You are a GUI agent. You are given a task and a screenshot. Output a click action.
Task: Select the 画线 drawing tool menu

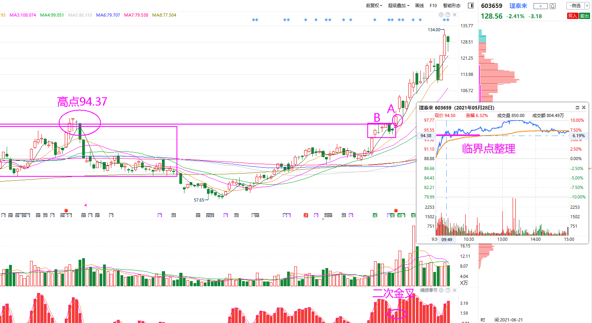[419, 6]
